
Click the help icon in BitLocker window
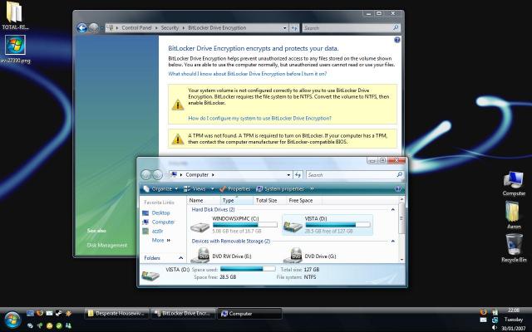point(397,40)
